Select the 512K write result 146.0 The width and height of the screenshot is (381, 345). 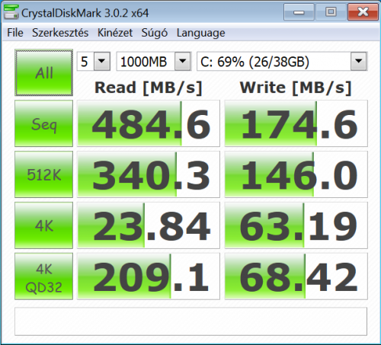point(296,174)
